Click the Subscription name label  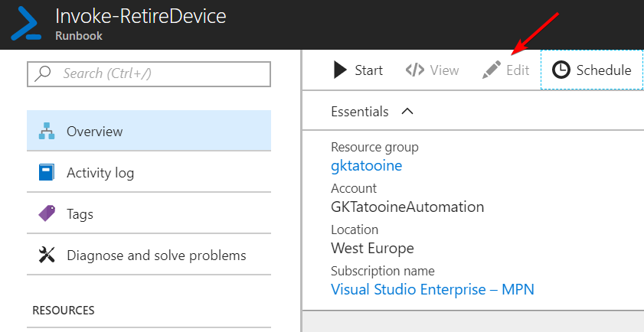pyautogui.click(x=383, y=271)
